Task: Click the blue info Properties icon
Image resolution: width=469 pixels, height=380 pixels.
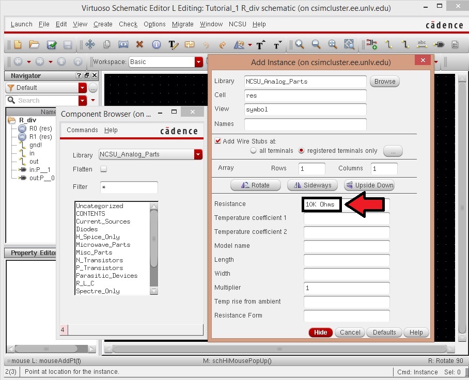Action: [156, 45]
